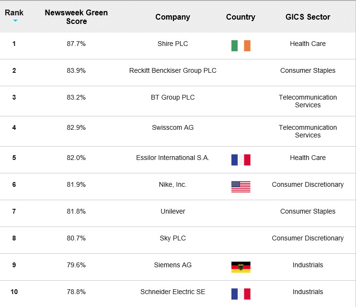
Task: Sort by the Rank column header
Action: click(x=14, y=13)
